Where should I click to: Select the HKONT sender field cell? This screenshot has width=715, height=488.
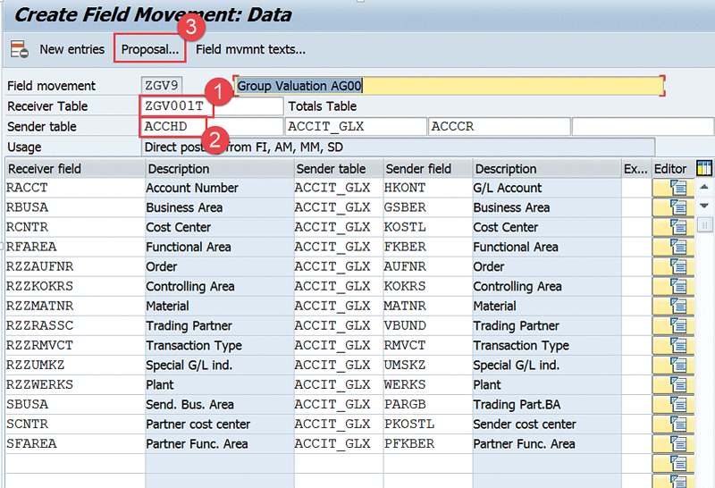(x=425, y=188)
